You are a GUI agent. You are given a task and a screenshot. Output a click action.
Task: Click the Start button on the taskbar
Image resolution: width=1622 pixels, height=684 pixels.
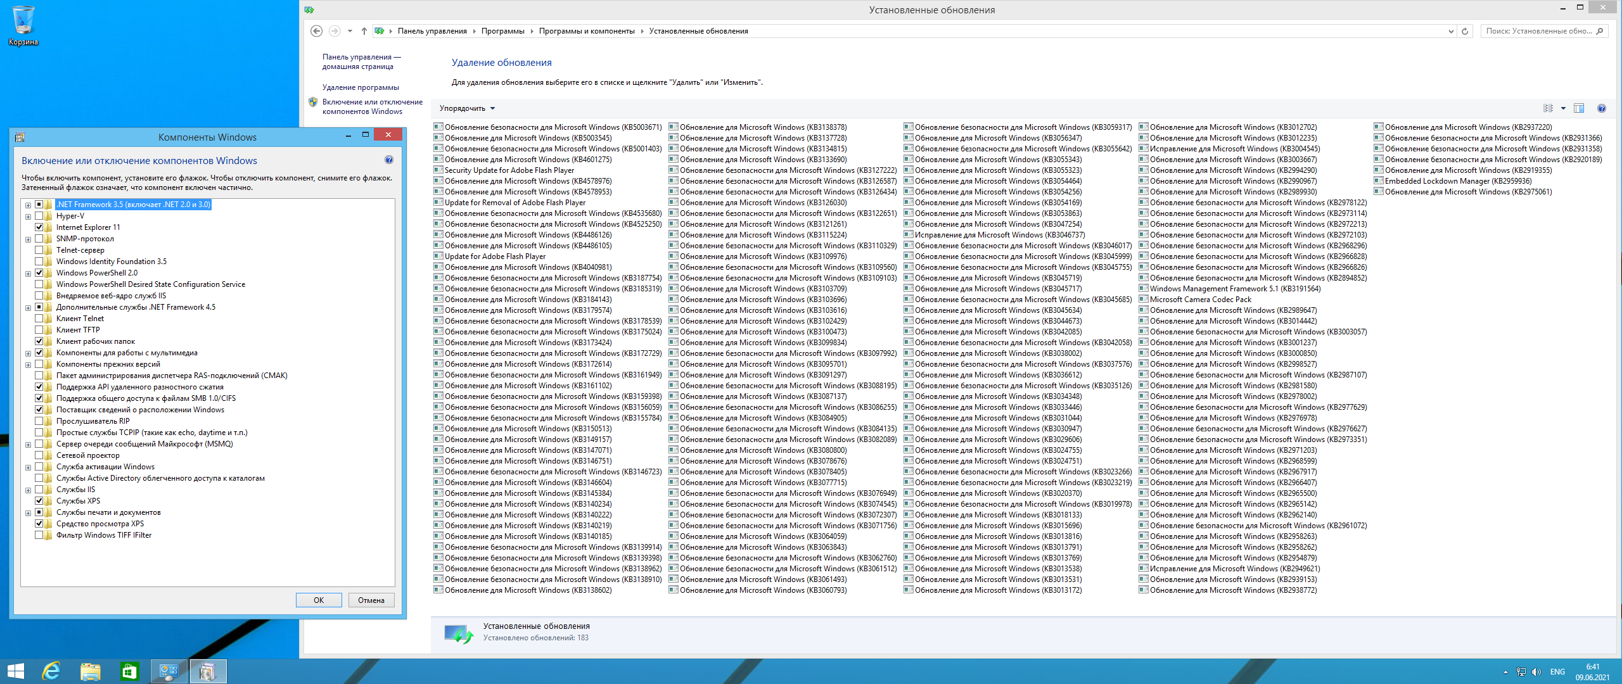tap(15, 671)
